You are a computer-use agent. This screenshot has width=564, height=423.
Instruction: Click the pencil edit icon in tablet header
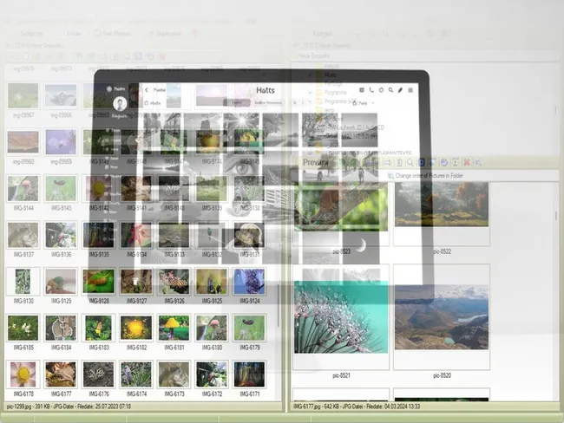[x=400, y=90]
